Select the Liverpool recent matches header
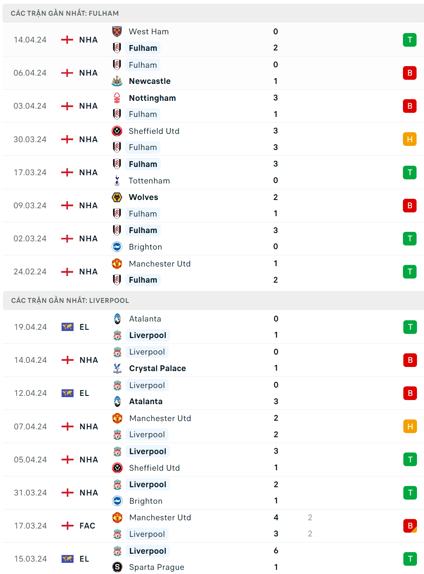 (x=70, y=300)
